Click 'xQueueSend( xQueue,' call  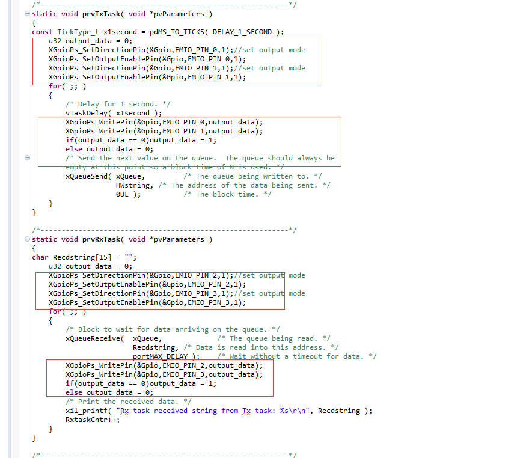click(x=105, y=176)
